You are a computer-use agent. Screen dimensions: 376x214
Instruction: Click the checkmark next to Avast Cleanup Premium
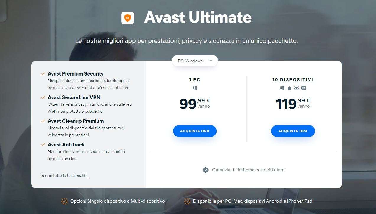43,121
